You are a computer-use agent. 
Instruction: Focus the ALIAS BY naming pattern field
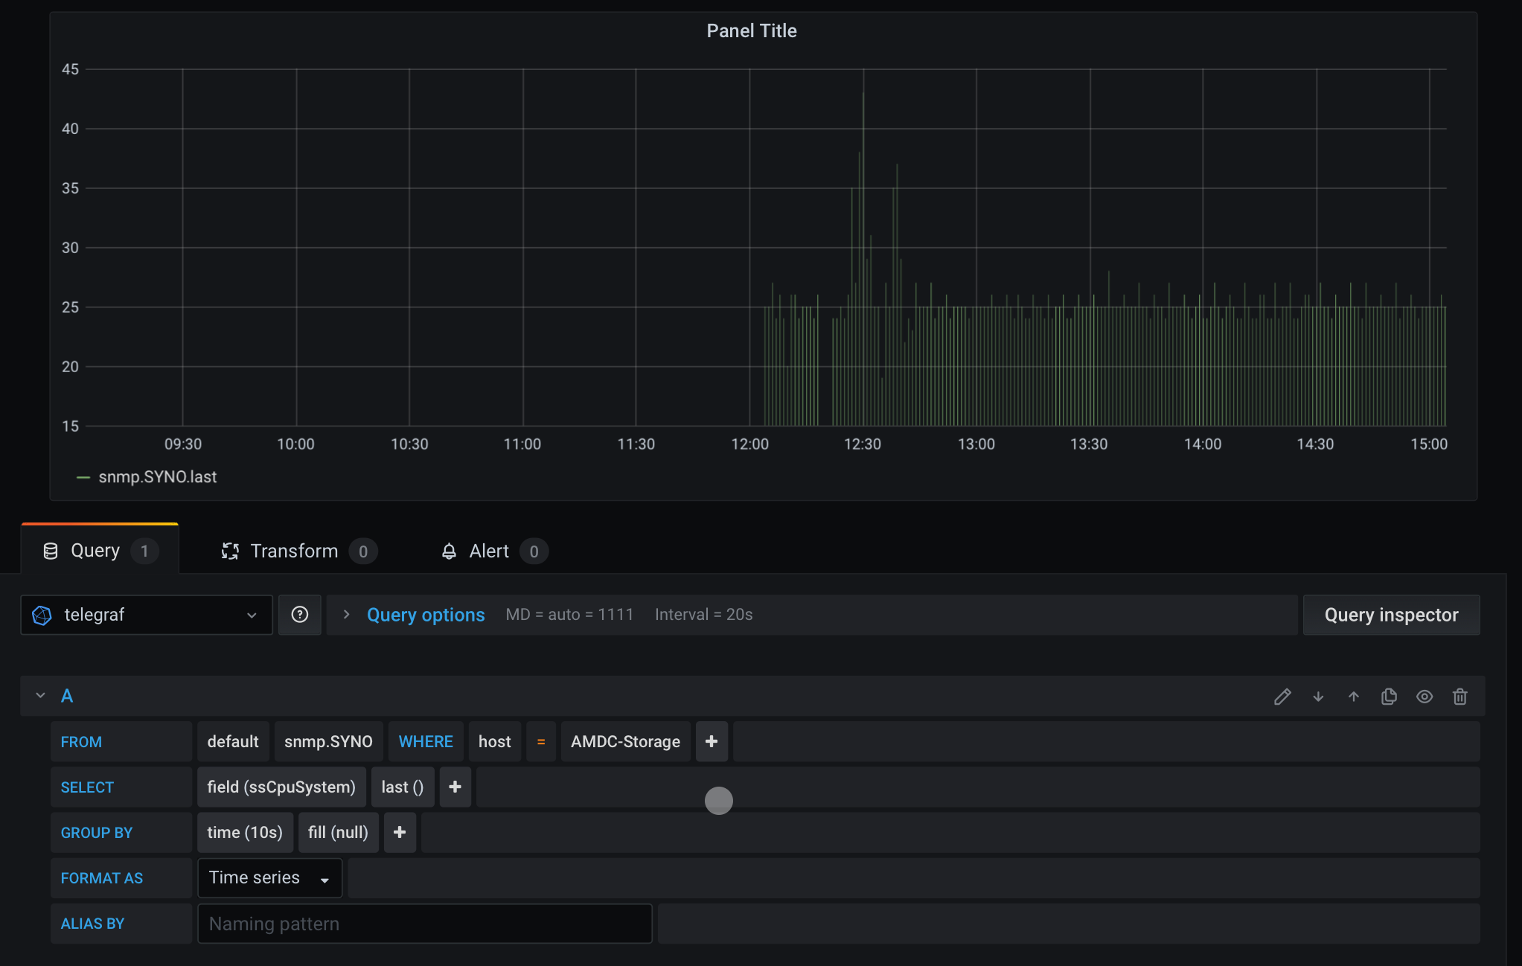[425, 923]
